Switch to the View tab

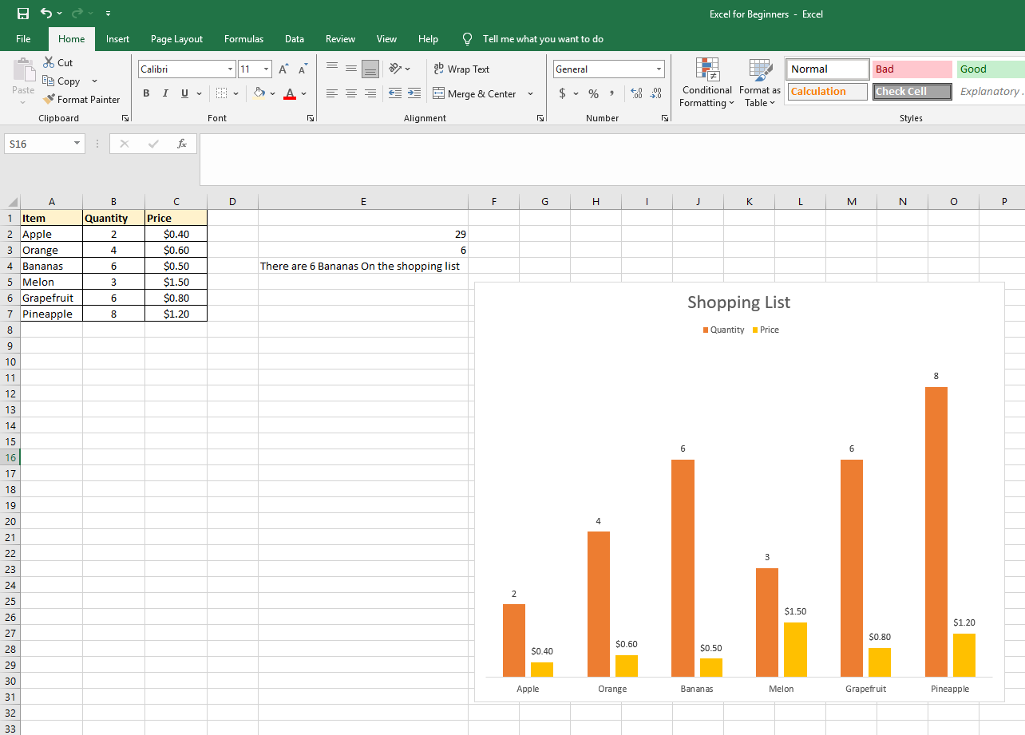coord(386,38)
